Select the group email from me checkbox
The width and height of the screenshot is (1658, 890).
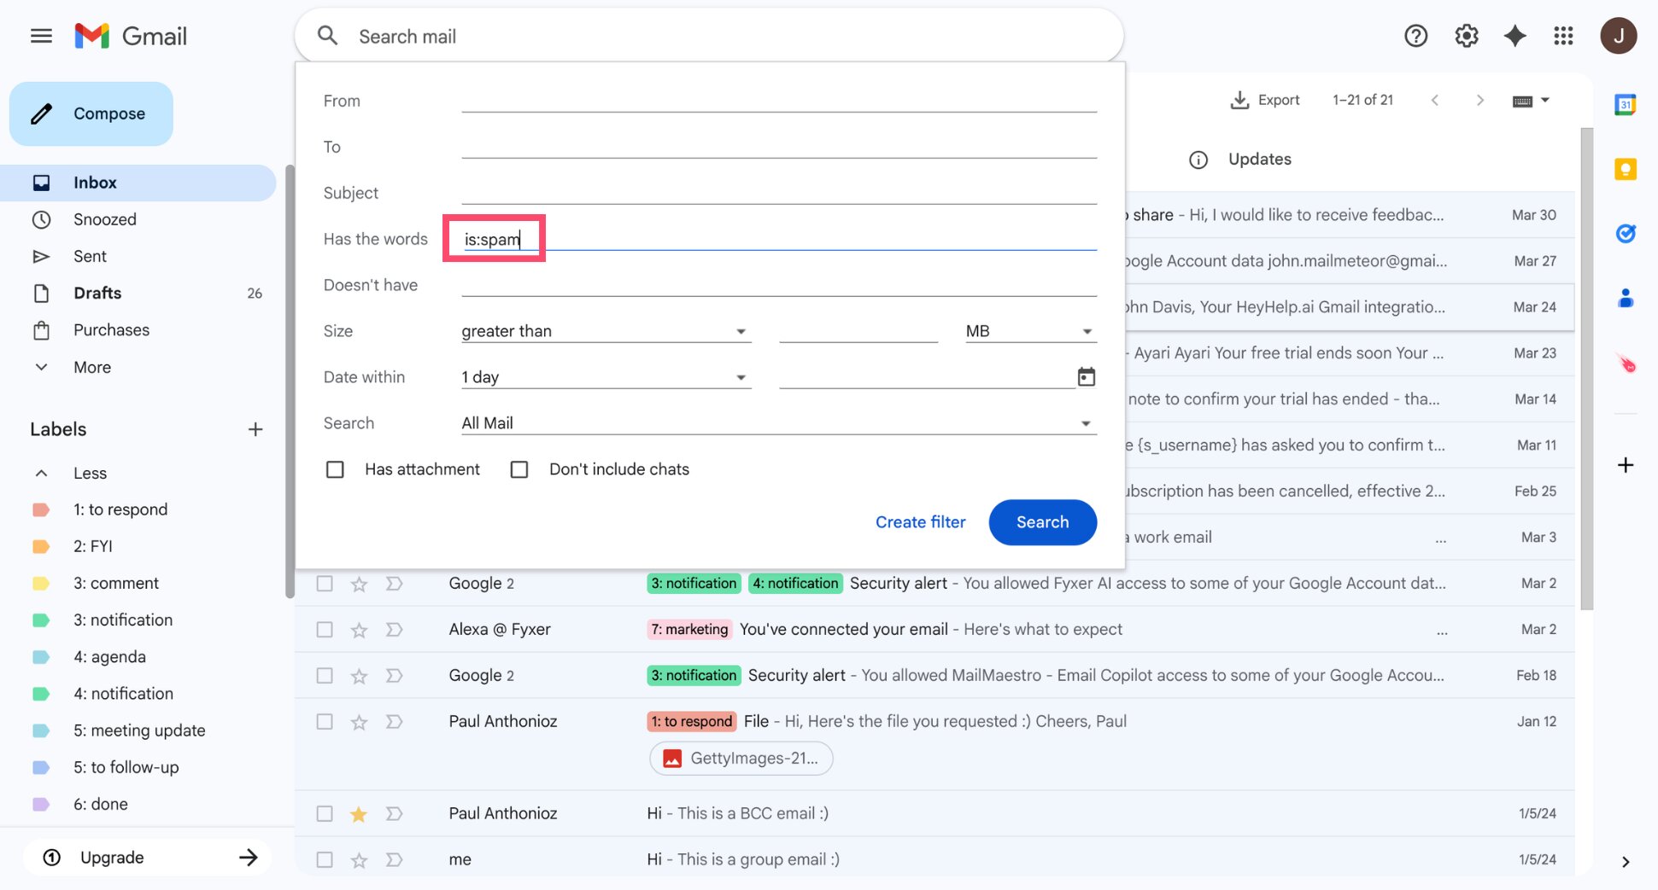[325, 860]
